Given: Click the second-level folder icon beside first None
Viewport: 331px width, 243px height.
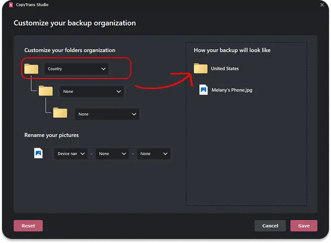Looking at the screenshot, I should tap(46, 91).
